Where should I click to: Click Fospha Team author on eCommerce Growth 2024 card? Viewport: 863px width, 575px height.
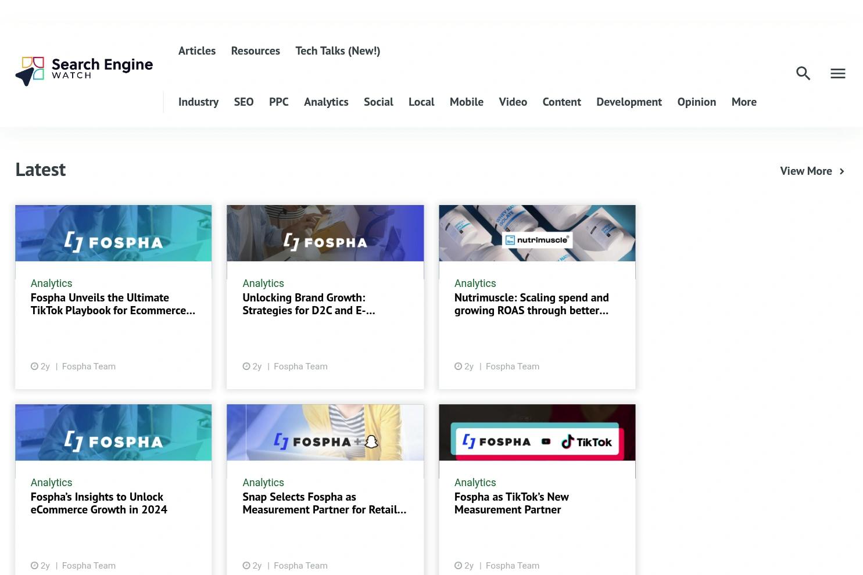pyautogui.click(x=89, y=566)
